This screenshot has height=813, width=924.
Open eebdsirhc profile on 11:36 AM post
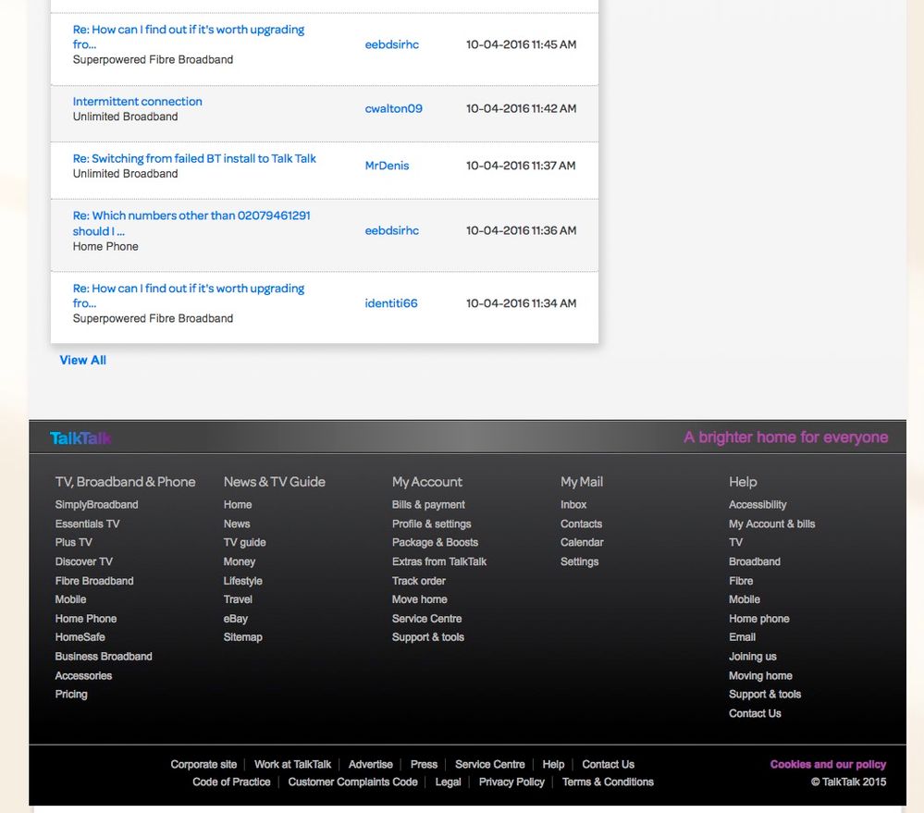pyautogui.click(x=392, y=230)
